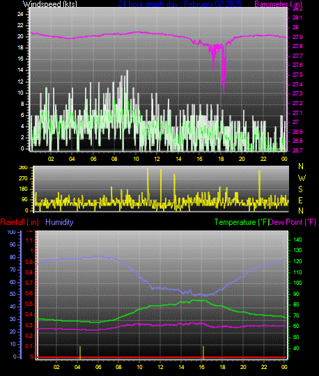The height and width of the screenshot is (376, 319).
Task: Click hour "14" under the temperature graph
Action: 181,367
